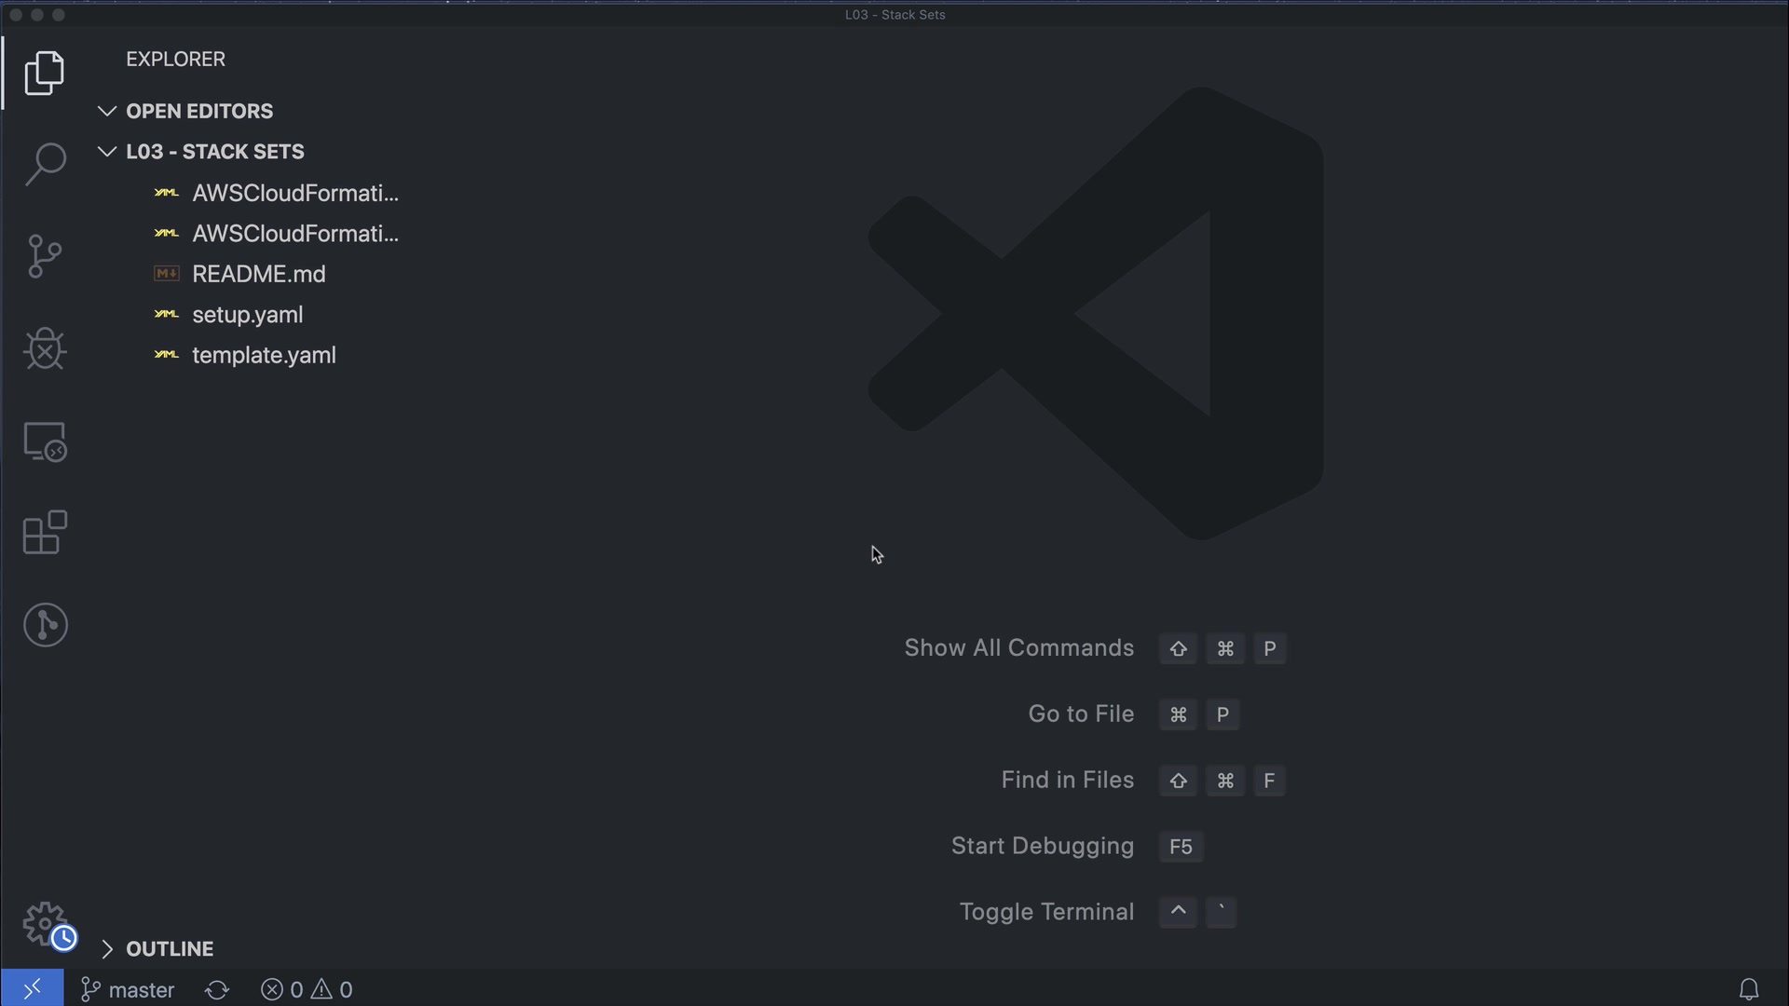The image size is (1789, 1006).
Task: Click the master branch indicator
Action: (129, 989)
